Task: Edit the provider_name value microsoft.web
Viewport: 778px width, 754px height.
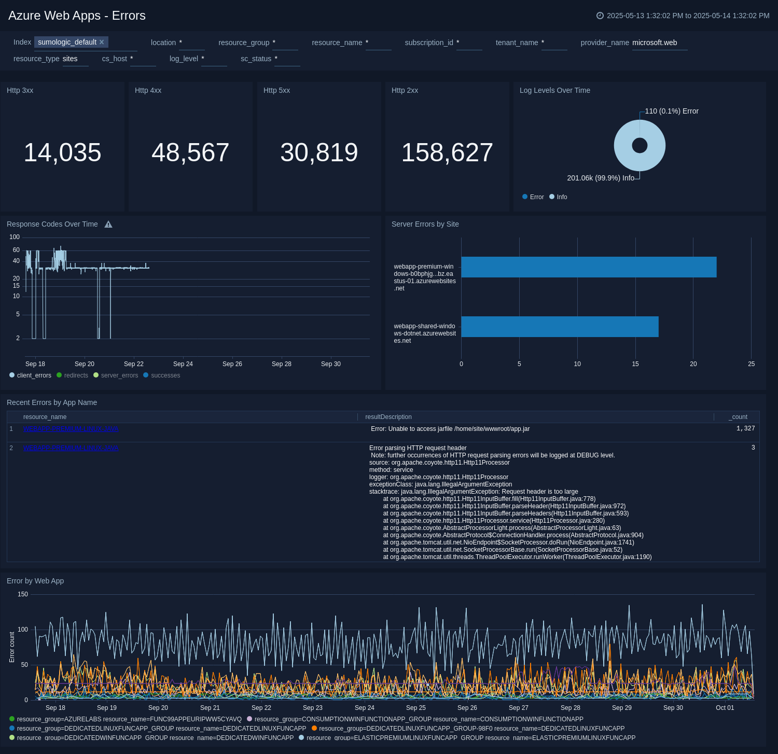Action: 660,43
